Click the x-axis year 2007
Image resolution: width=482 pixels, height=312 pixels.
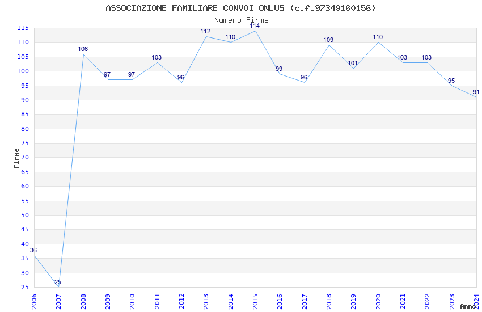pos(58,302)
